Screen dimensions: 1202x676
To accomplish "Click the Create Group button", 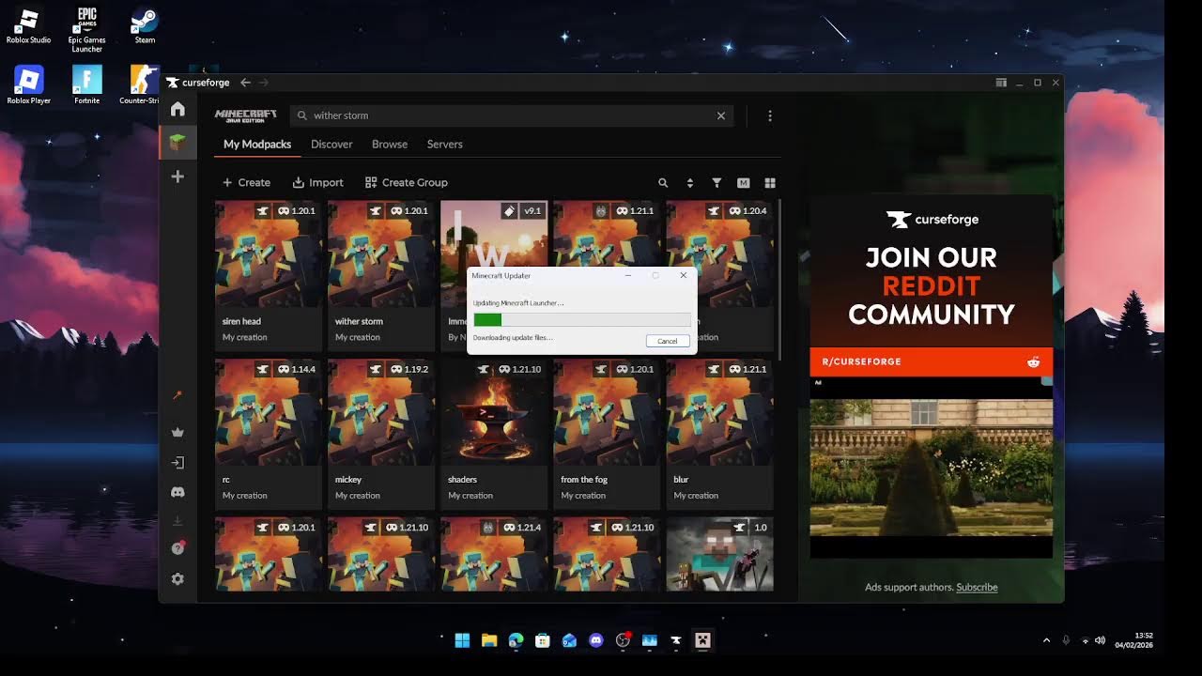I will [x=407, y=183].
